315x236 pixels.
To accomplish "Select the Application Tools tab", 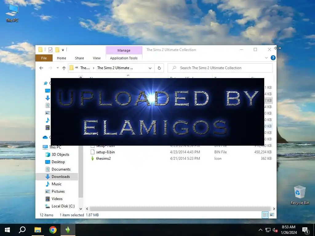I will pos(124,58).
